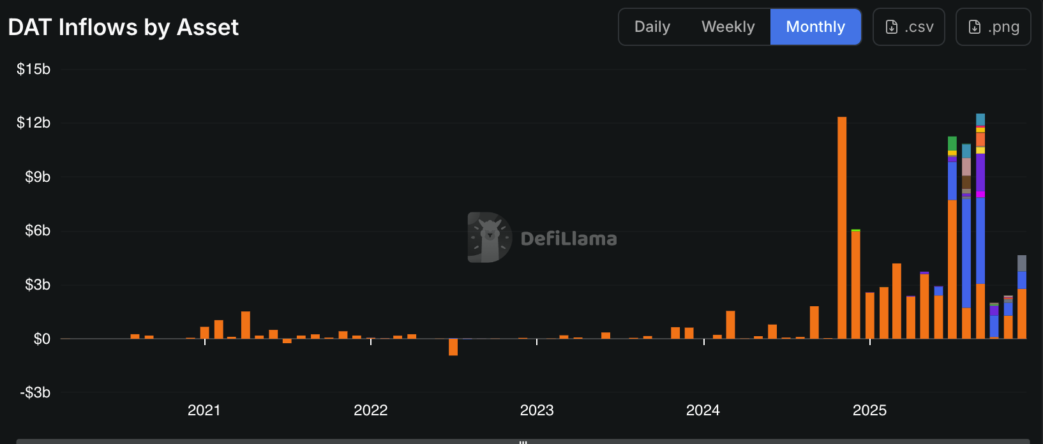This screenshot has width=1043, height=444.
Task: Click the download icon on .csv button
Action: pos(892,27)
